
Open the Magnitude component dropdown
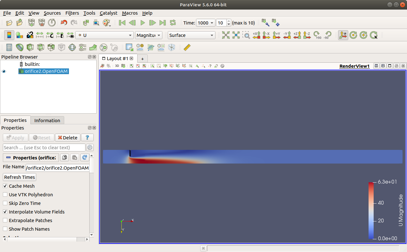[148, 35]
